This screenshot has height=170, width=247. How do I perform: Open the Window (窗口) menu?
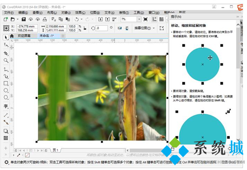154,13
